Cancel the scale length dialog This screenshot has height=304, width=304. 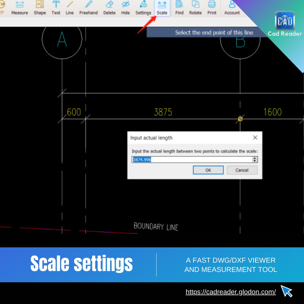point(242,170)
